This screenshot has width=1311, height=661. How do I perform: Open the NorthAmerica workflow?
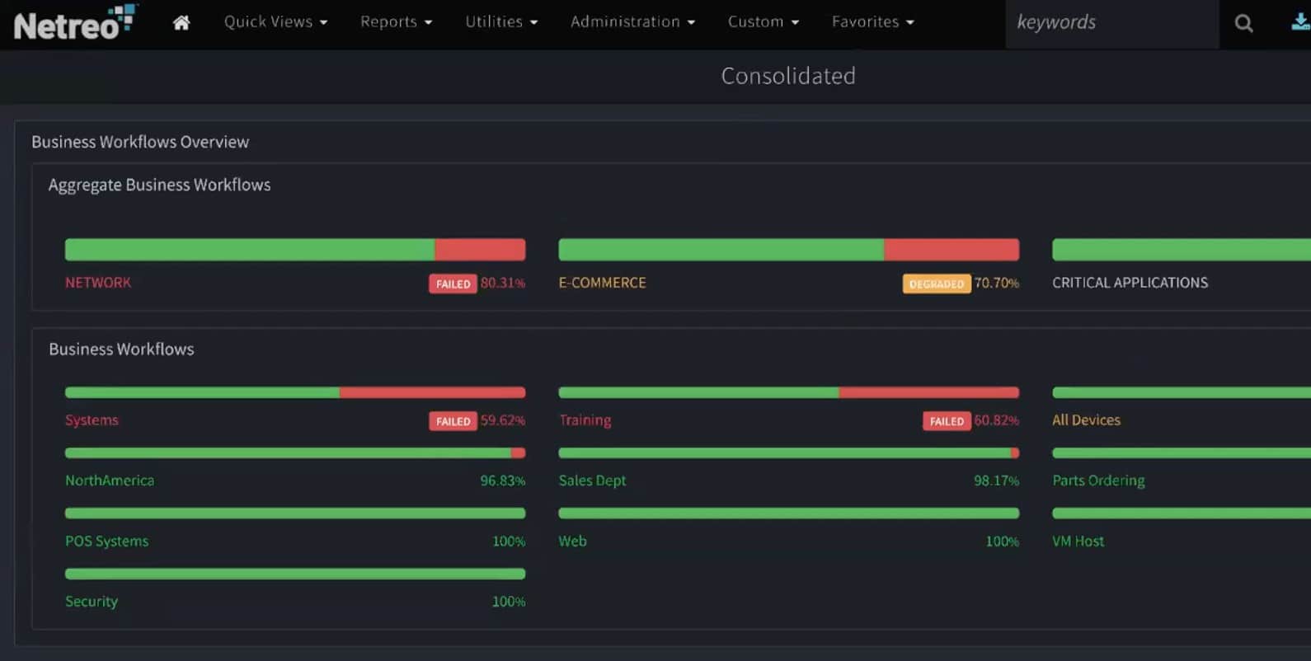coord(110,481)
